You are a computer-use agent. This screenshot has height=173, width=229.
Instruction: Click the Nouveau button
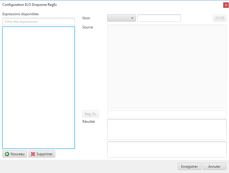[x=15, y=154]
